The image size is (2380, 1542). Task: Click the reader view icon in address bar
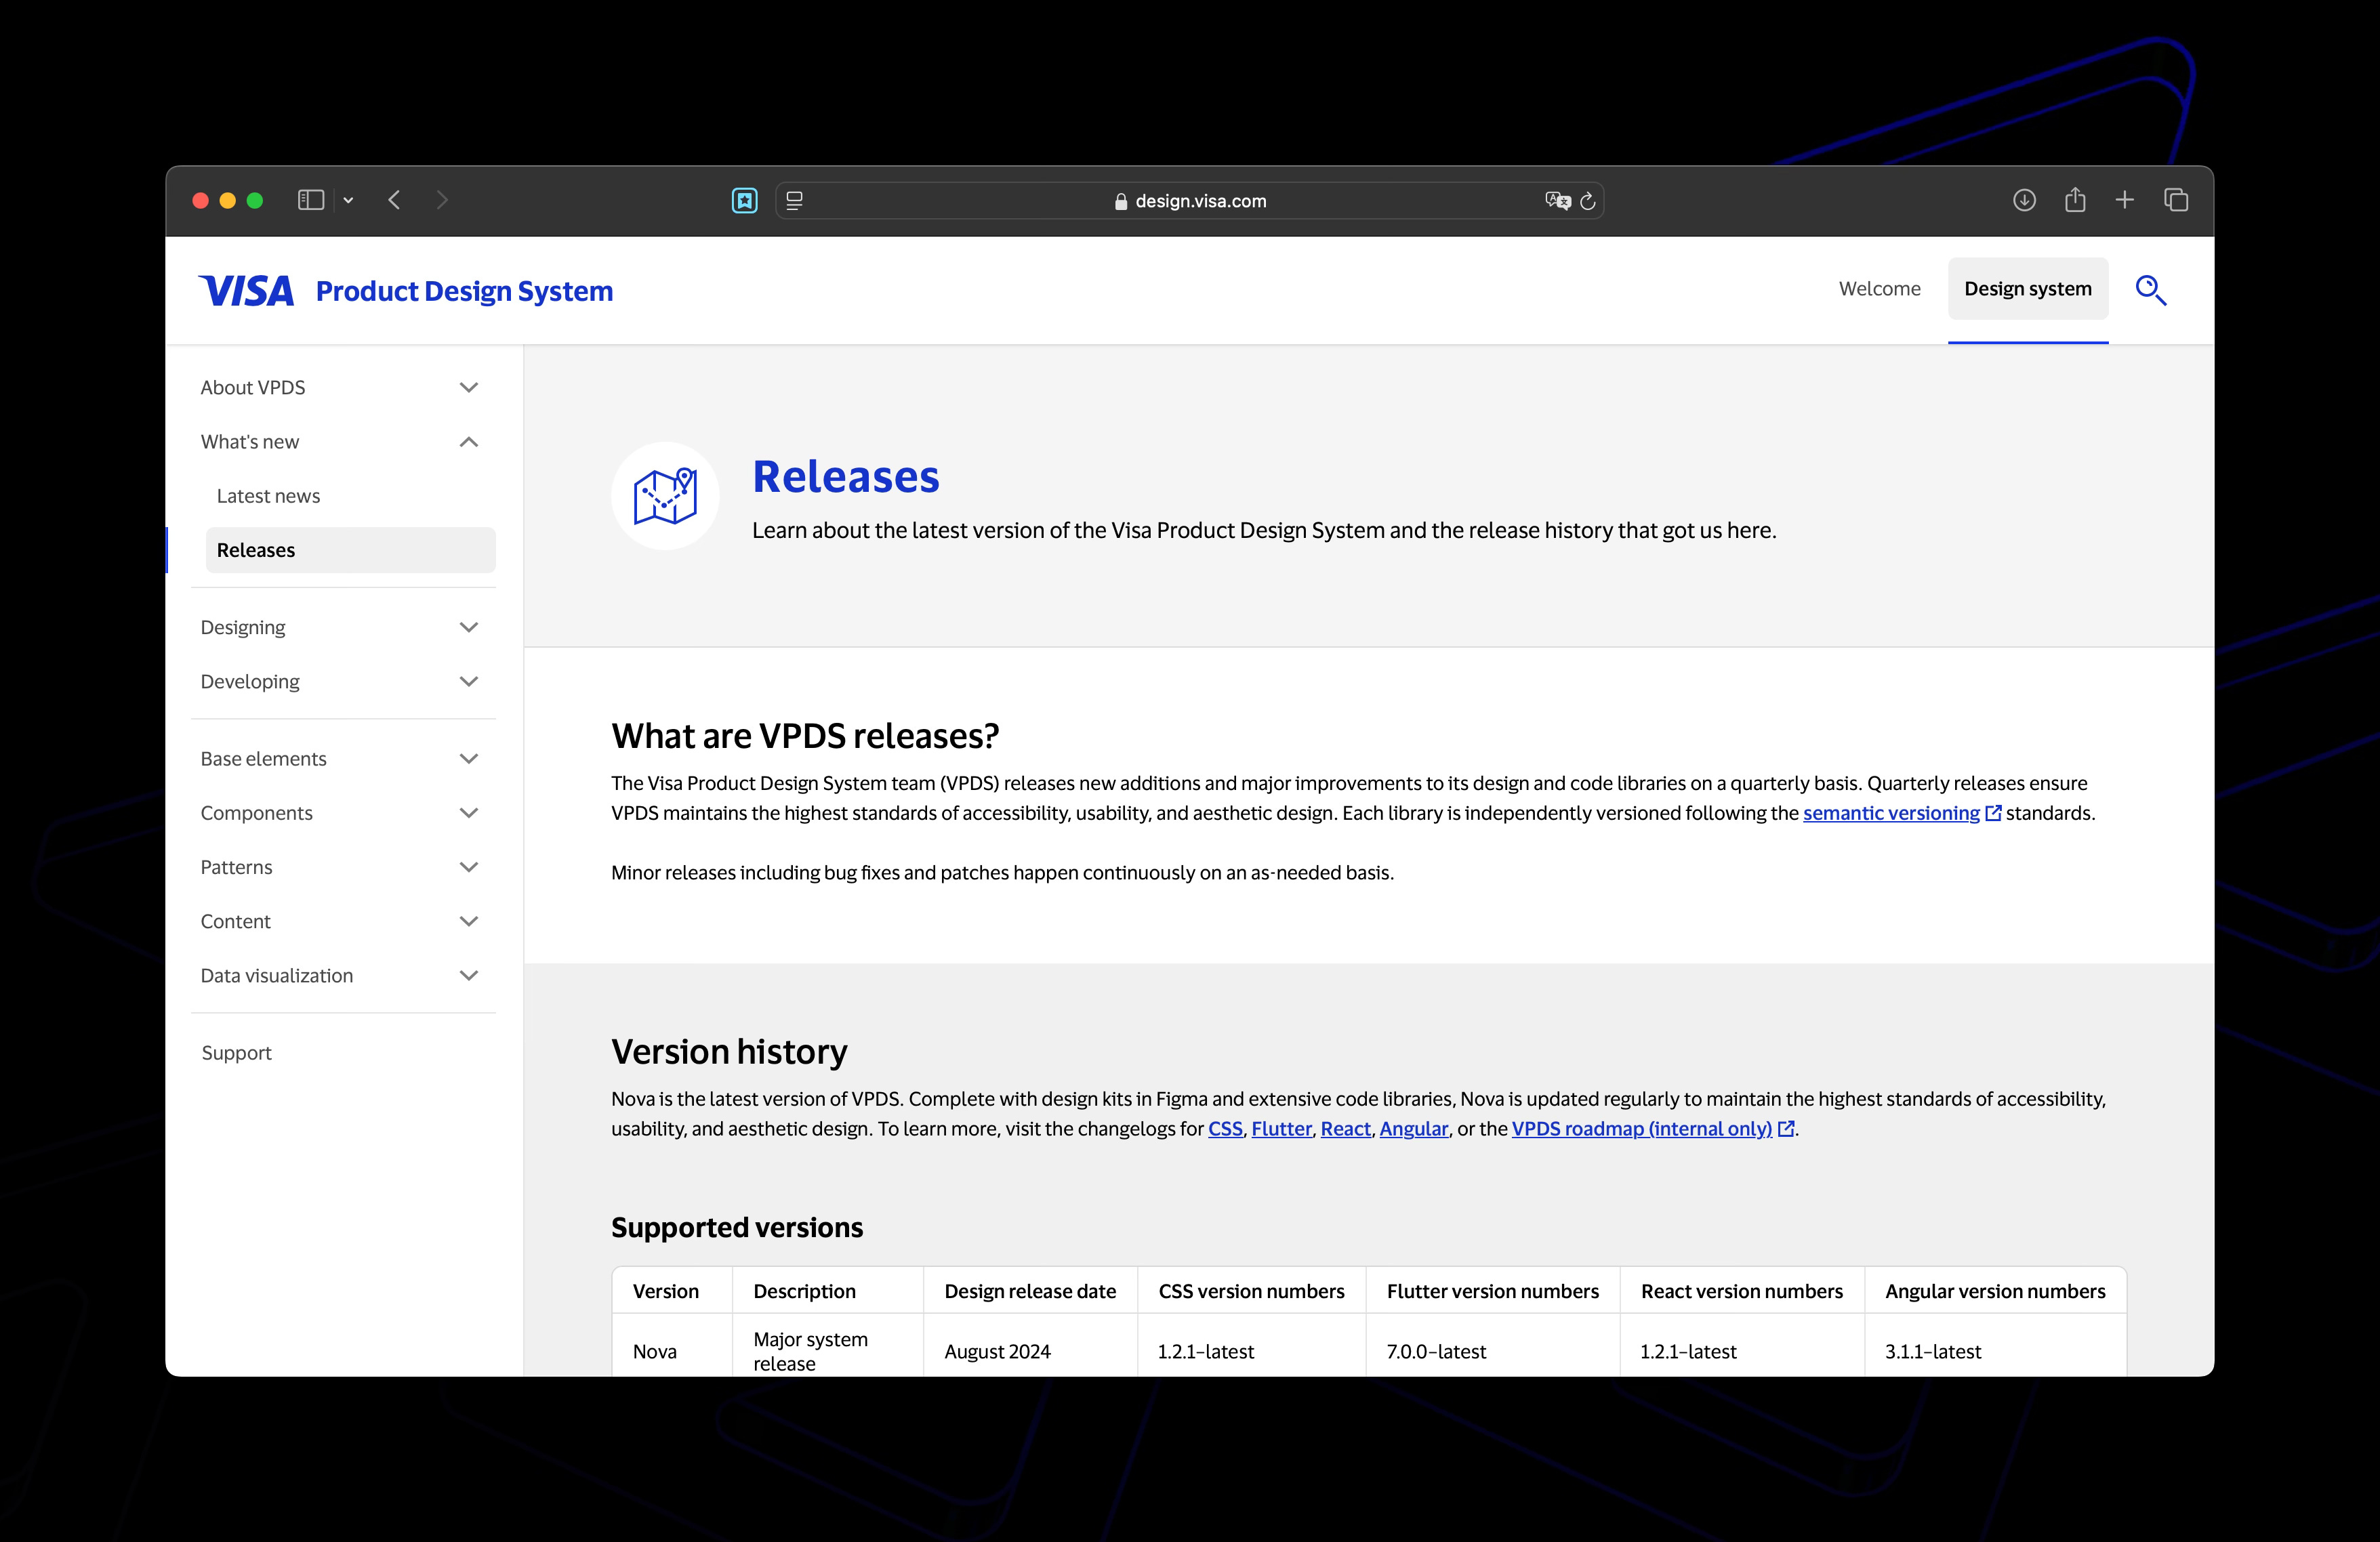pos(794,200)
